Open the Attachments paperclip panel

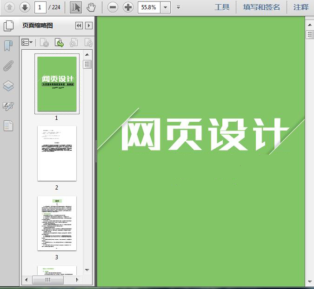click(x=8, y=66)
